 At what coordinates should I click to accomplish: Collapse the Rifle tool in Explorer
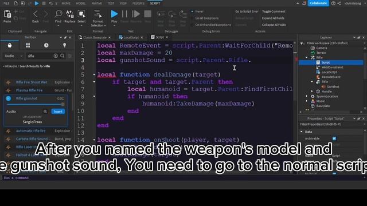306,57
